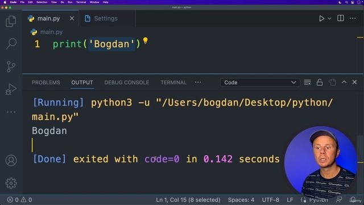Click errors and warnings count in status bar
This screenshot has width=364, height=205.
pos(19,200)
